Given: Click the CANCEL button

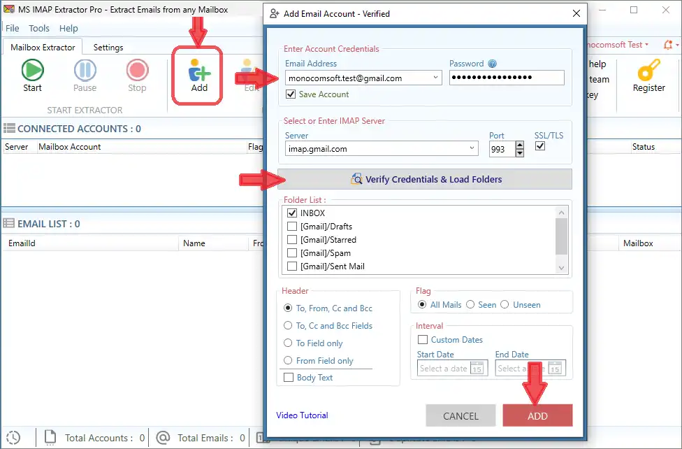Looking at the screenshot, I should pyautogui.click(x=460, y=415).
